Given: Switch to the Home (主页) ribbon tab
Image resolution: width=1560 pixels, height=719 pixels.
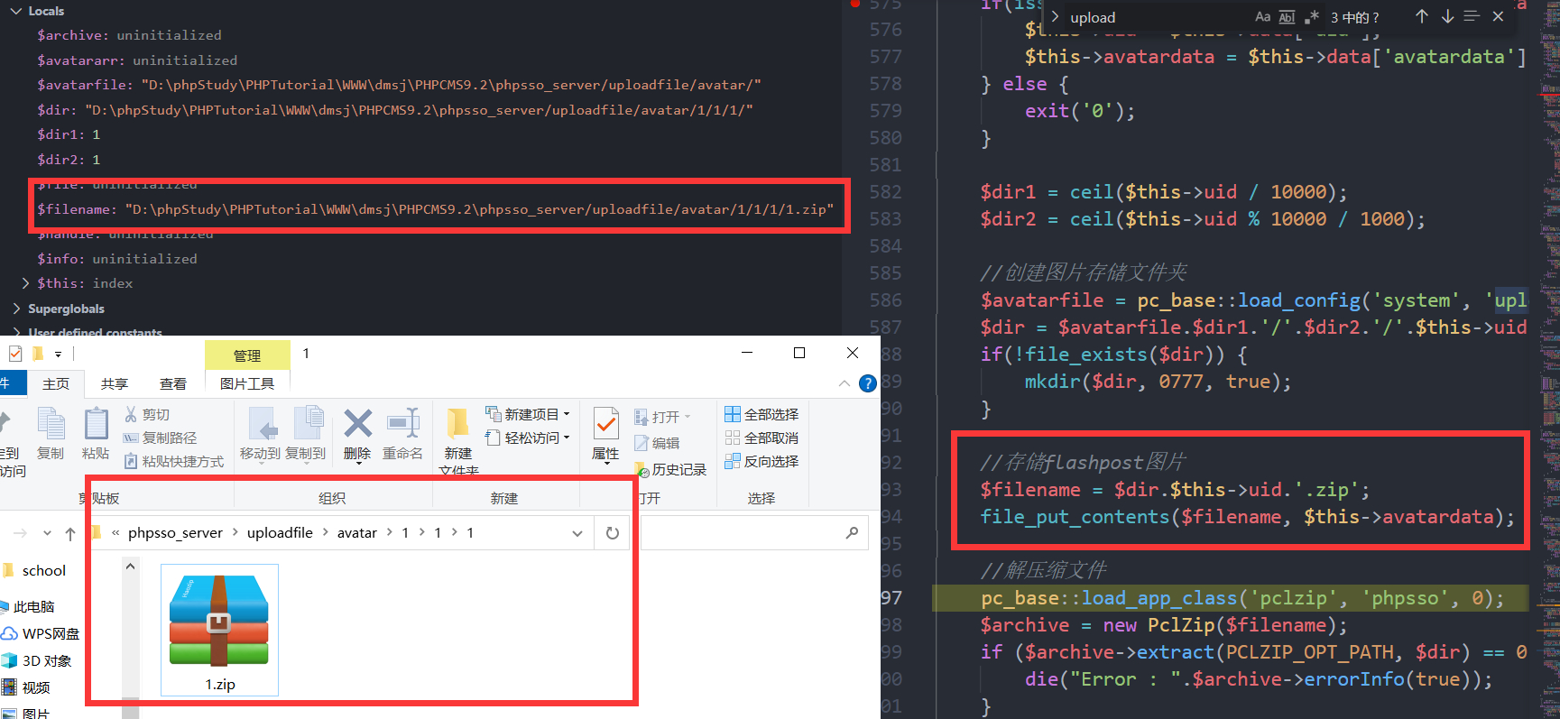Looking at the screenshot, I should click(56, 383).
